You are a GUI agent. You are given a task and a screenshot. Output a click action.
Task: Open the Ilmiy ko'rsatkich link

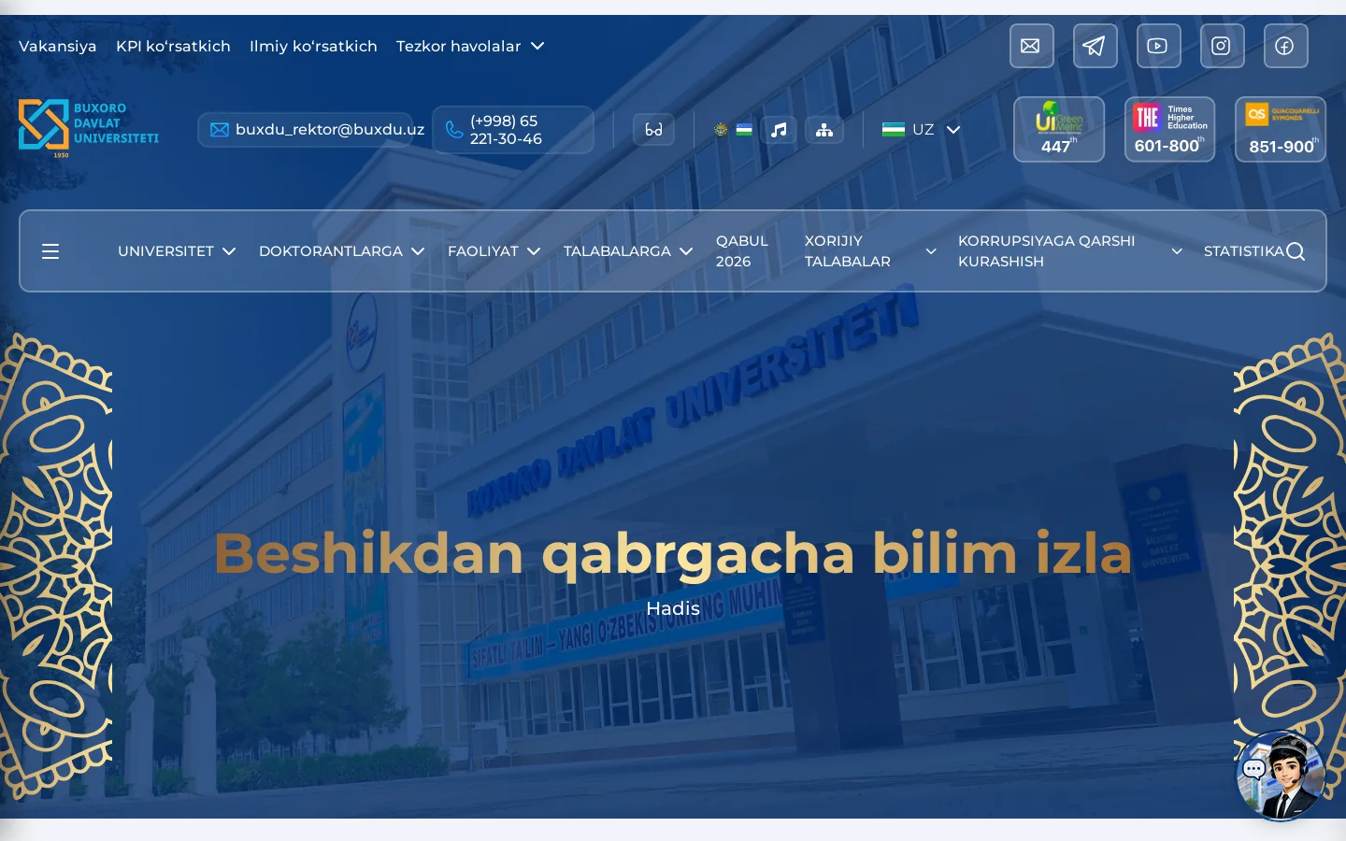click(x=313, y=46)
